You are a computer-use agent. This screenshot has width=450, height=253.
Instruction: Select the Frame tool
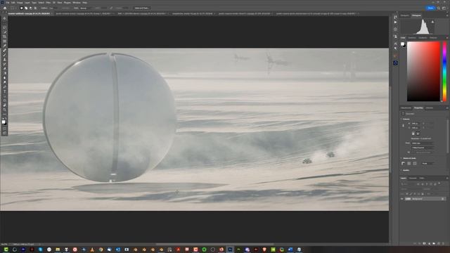(x=4, y=41)
